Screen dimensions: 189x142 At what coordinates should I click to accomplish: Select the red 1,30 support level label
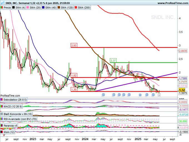tap(74, 89)
